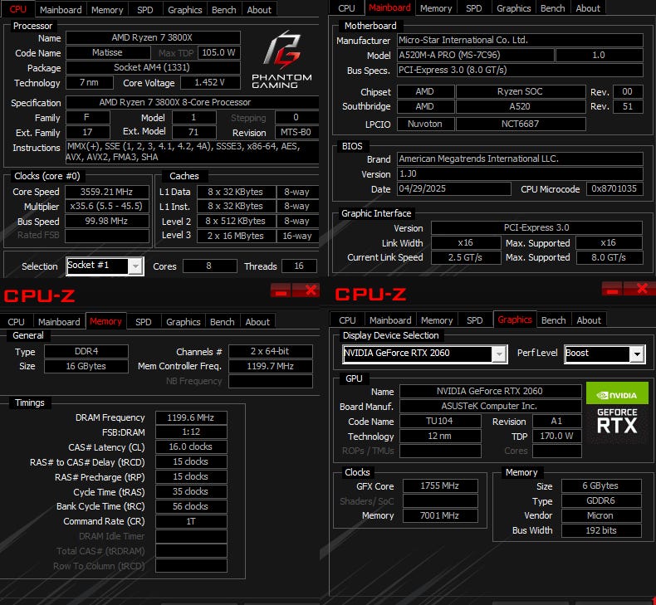Click the CPU Microcode 0x8701035 value
Viewport: 656px width, 605px height.
tap(614, 188)
